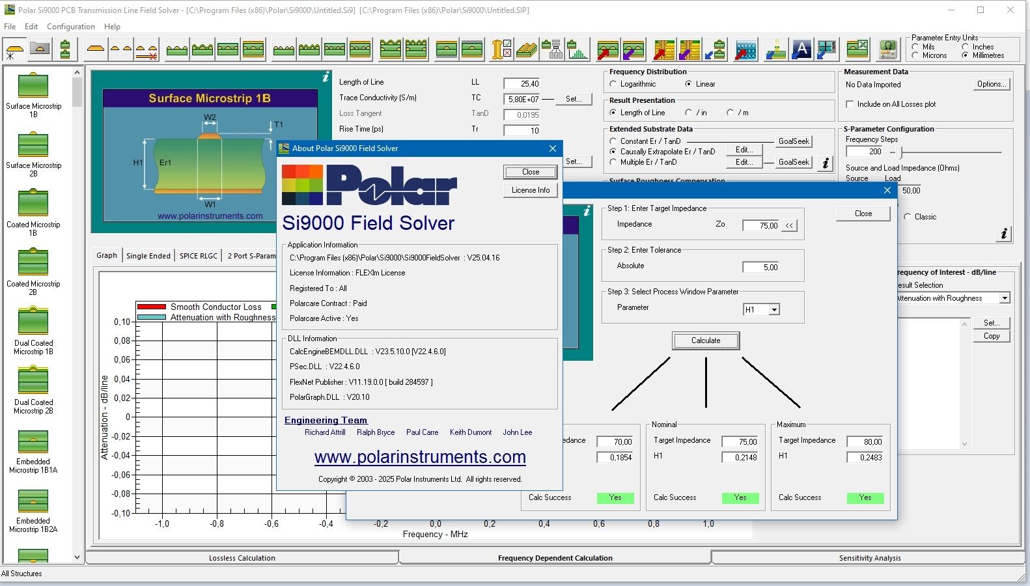
Task: Click the green structure red arrow icon
Action: 608,49
